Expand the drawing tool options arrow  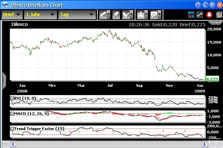pyautogui.click(x=109, y=15)
